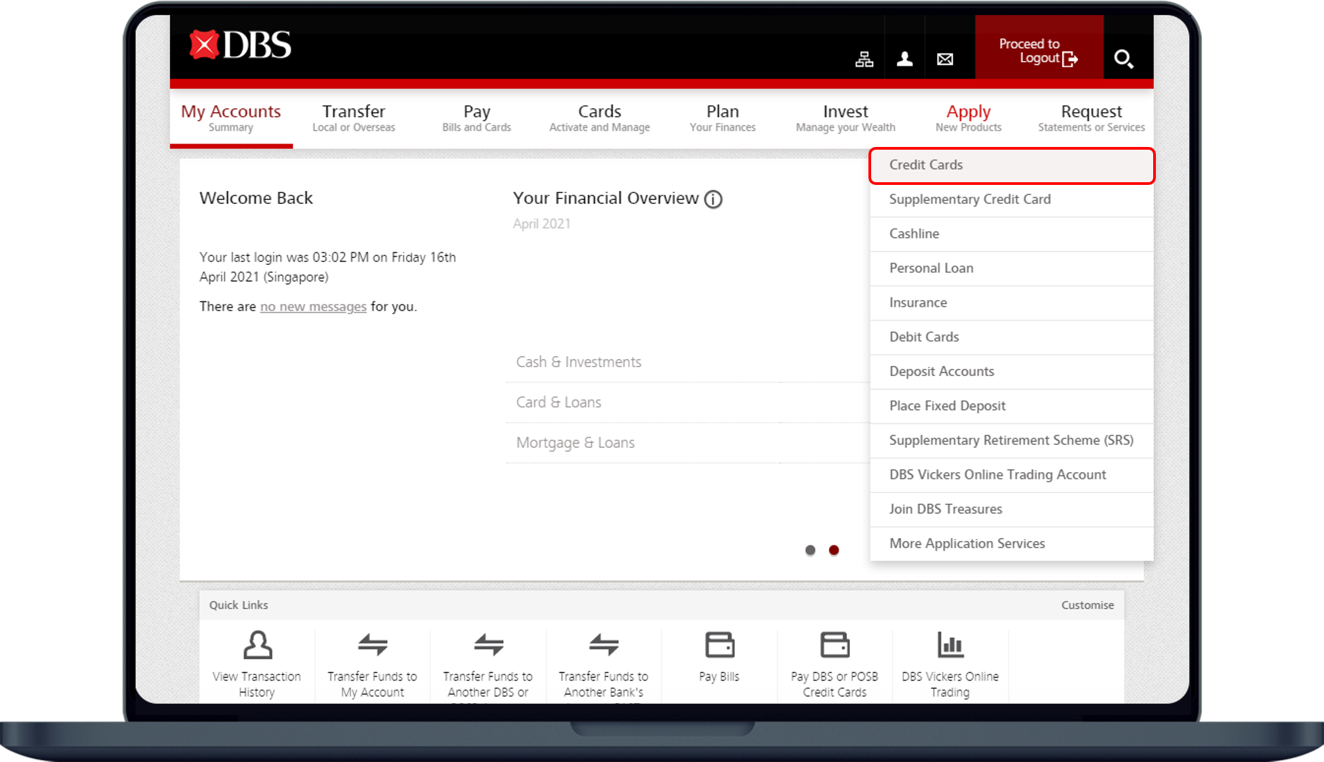The image size is (1324, 762).
Task: Click the My Accounts Summary tab
Action: [231, 117]
